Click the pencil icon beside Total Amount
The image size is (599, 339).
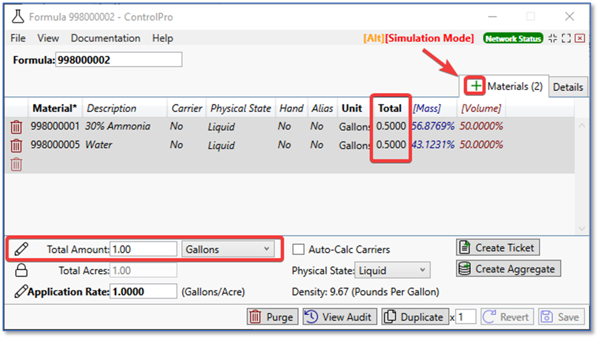coord(21,249)
